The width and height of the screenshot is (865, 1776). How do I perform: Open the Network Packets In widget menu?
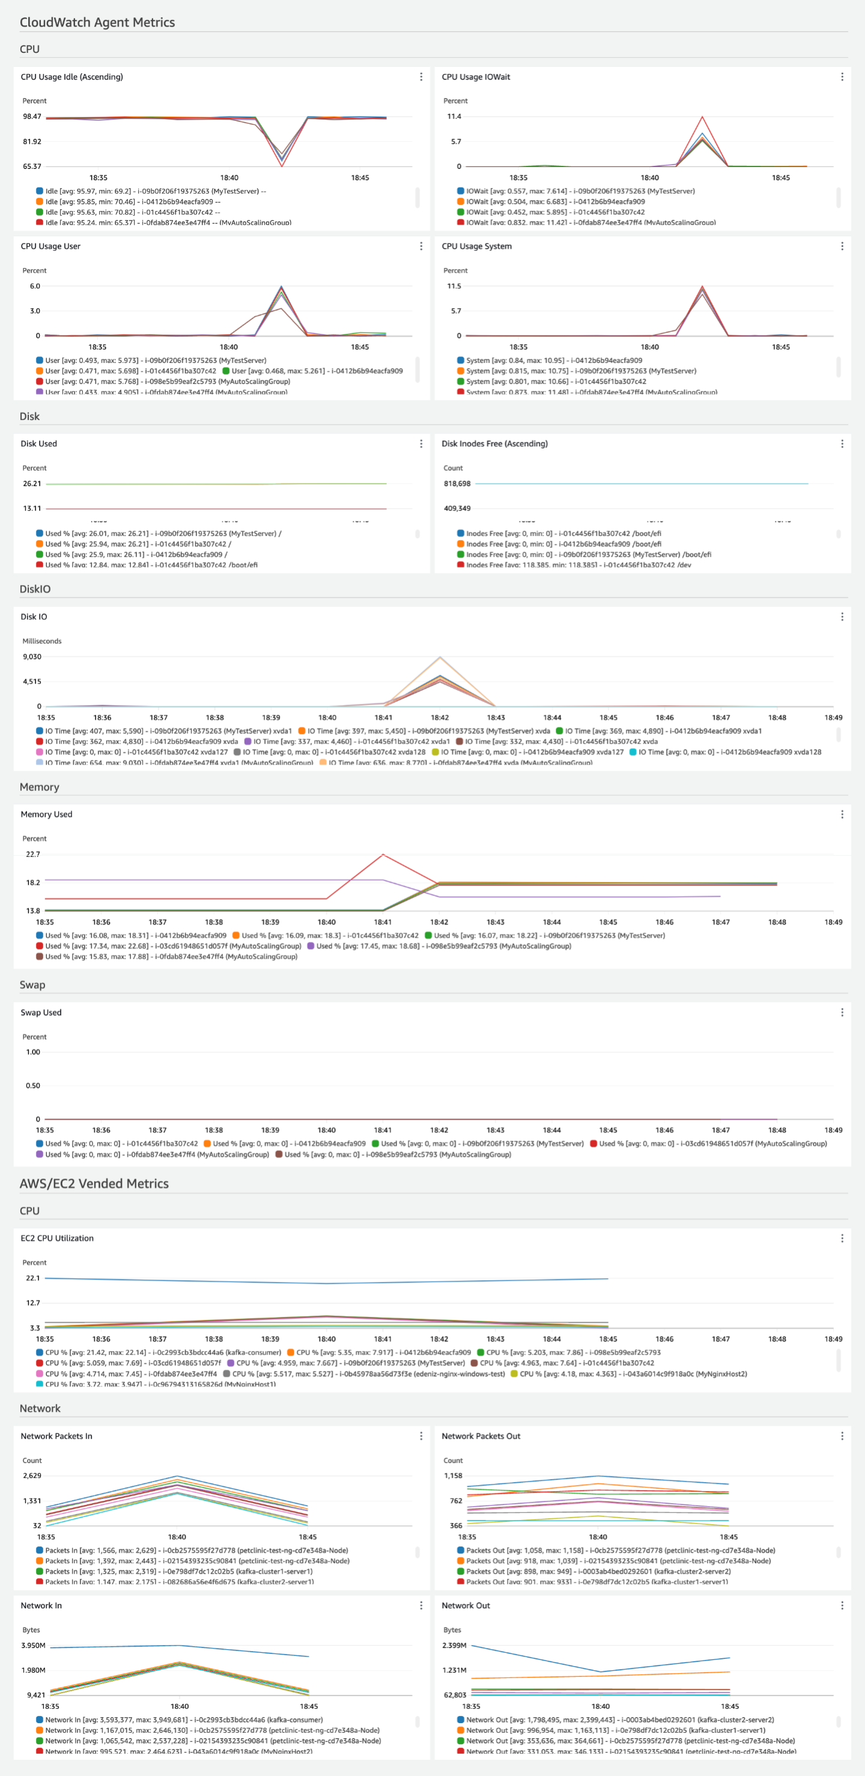(421, 1436)
